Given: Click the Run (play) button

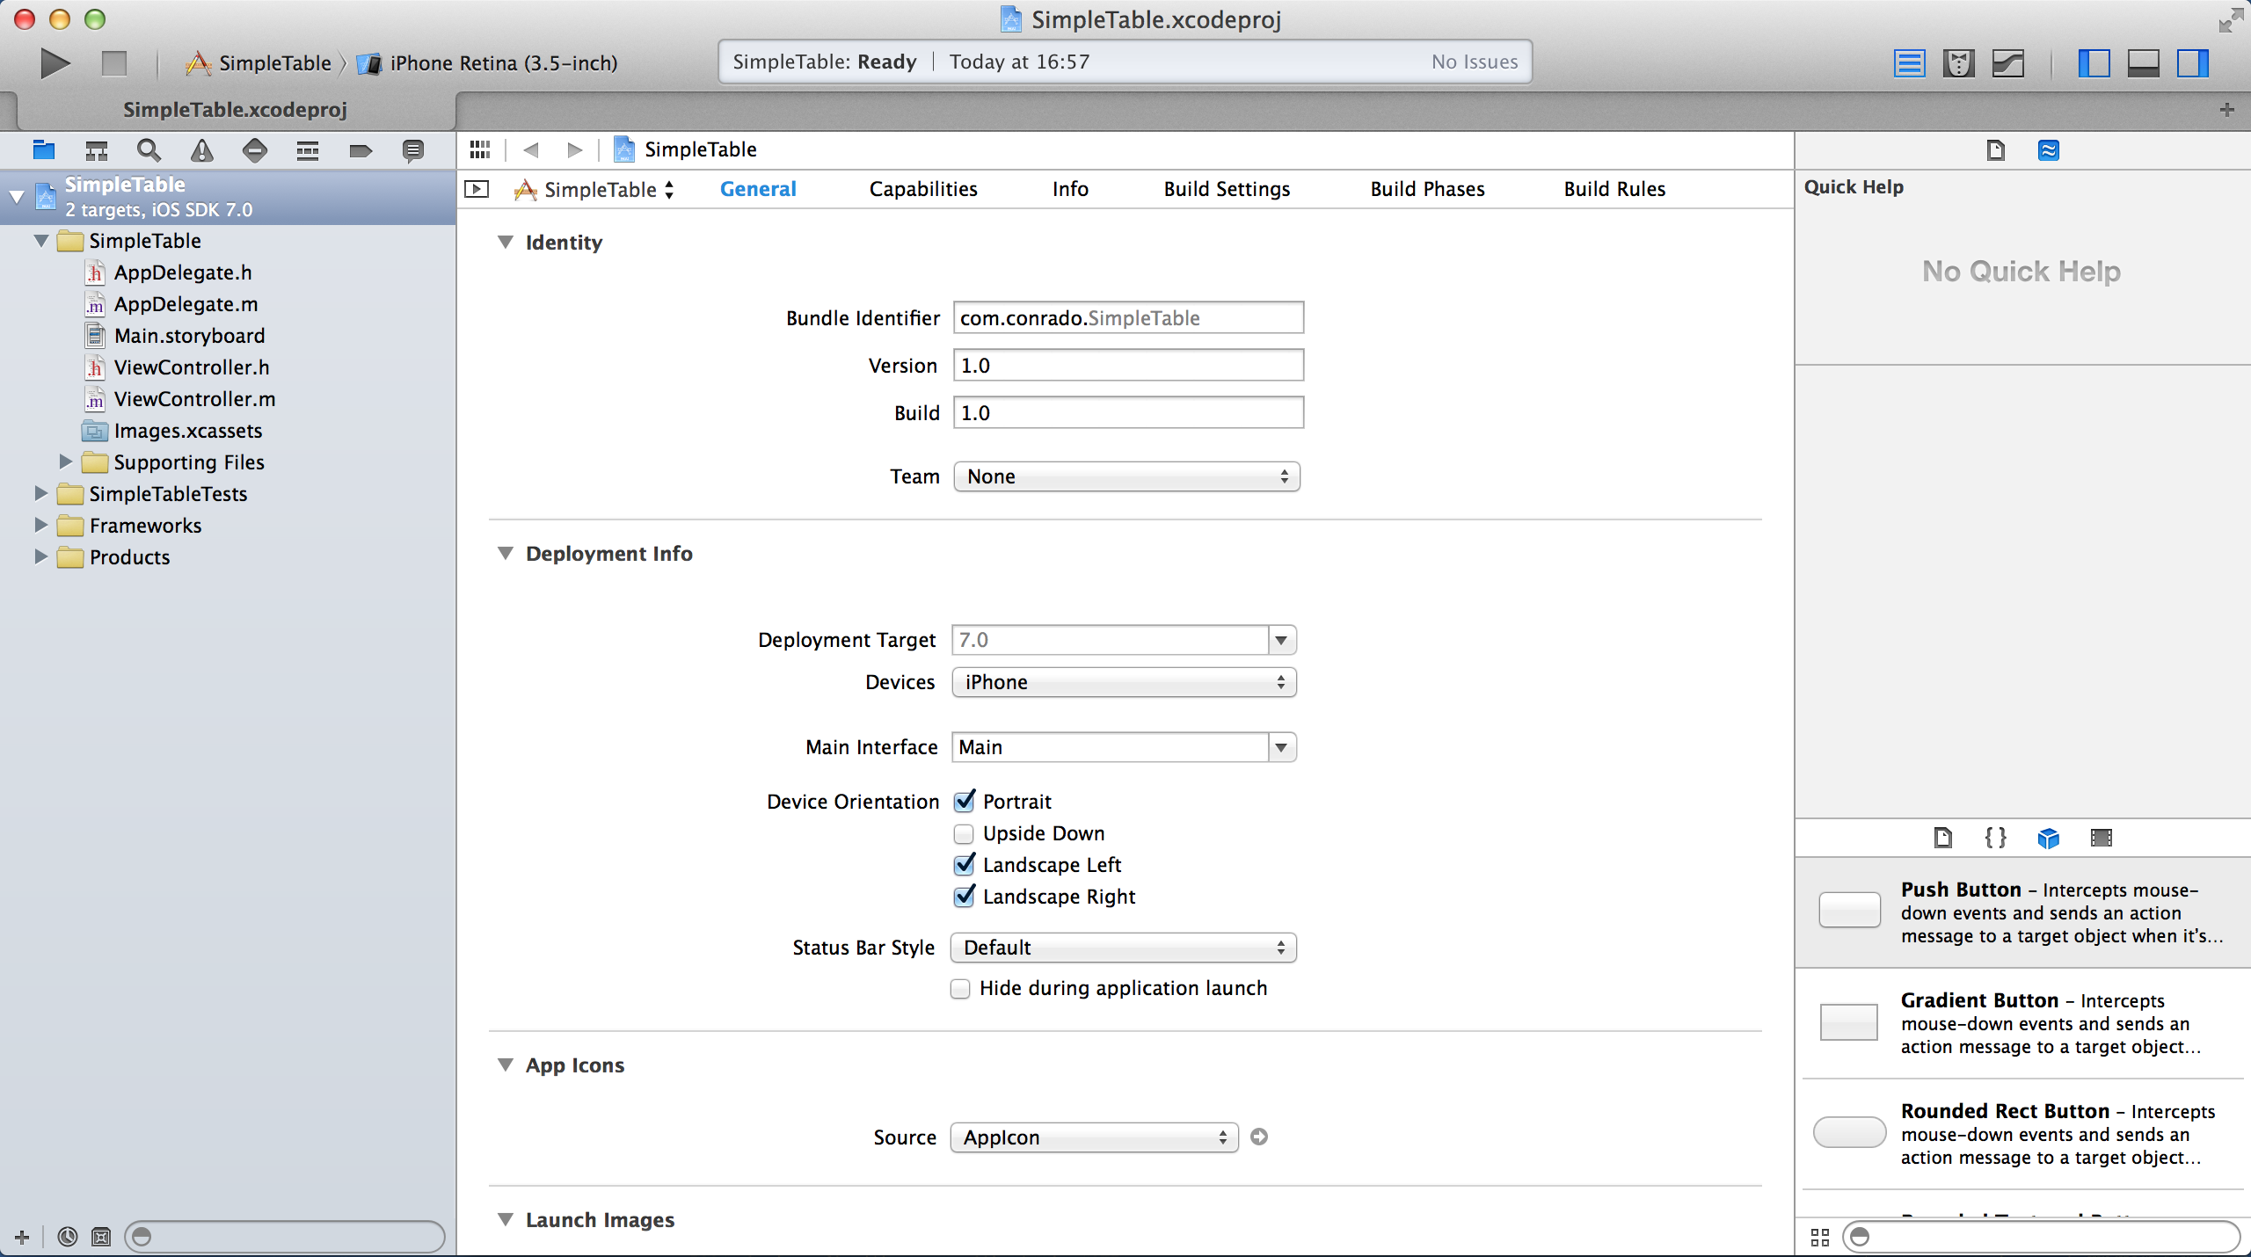Looking at the screenshot, I should [x=55, y=62].
